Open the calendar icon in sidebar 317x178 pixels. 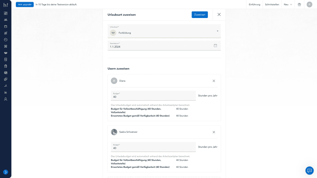click(6, 26)
